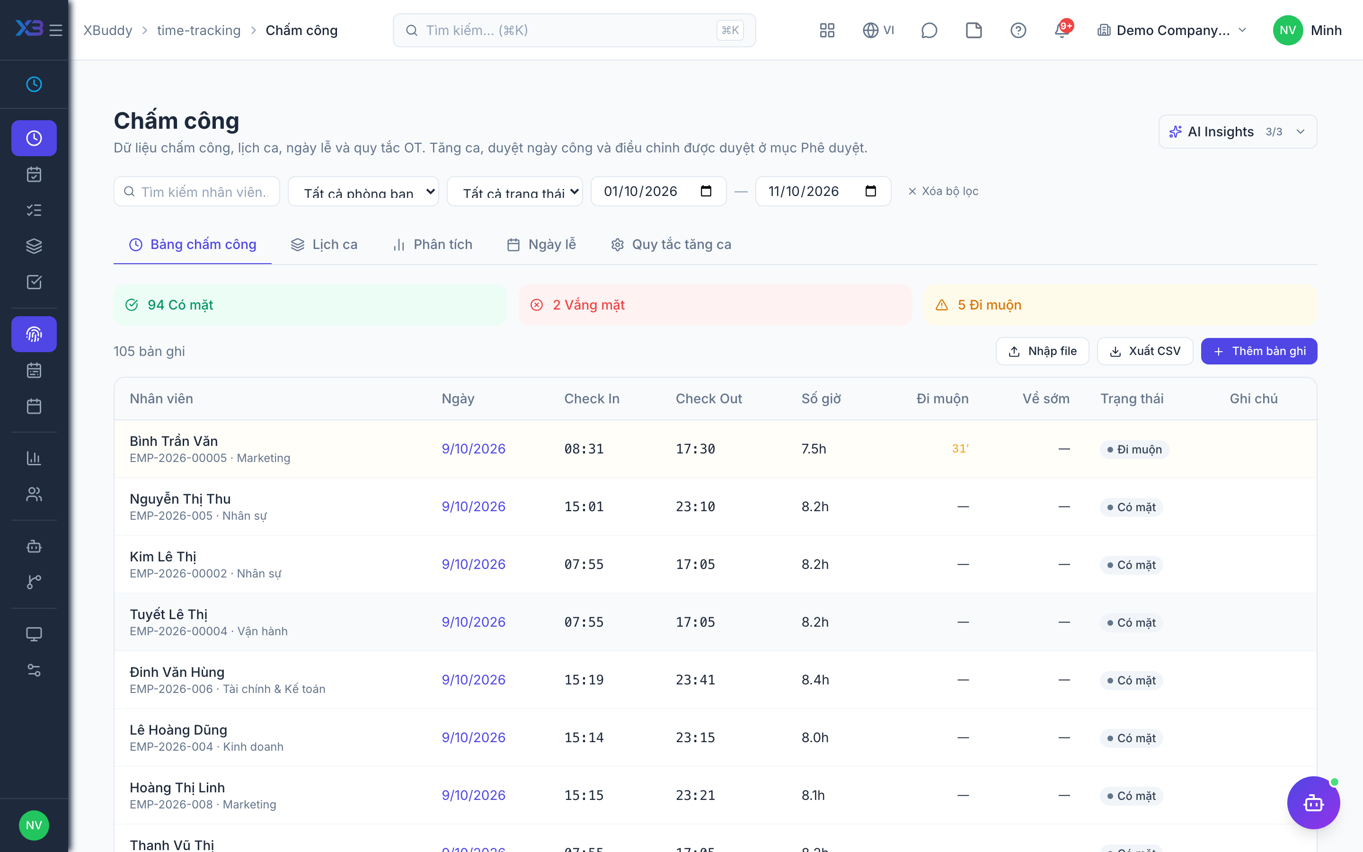
Task: Open the chat bubble icon
Action: (x=929, y=30)
